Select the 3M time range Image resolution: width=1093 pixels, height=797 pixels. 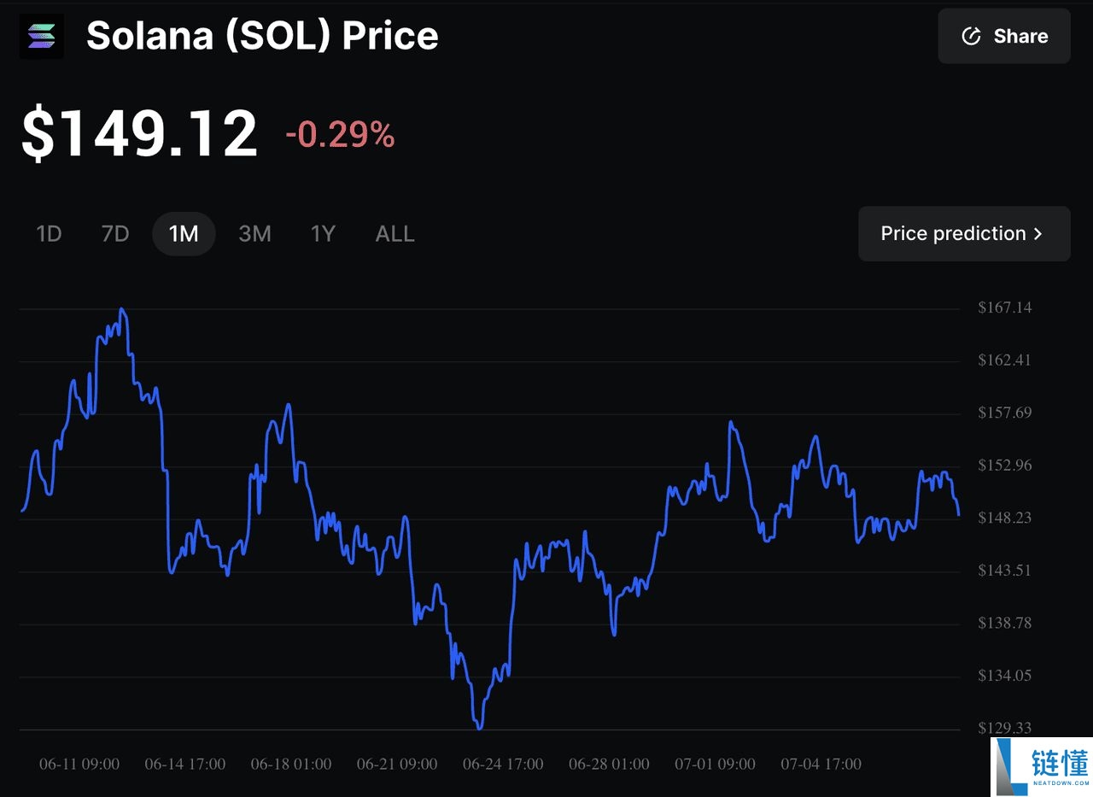click(254, 233)
